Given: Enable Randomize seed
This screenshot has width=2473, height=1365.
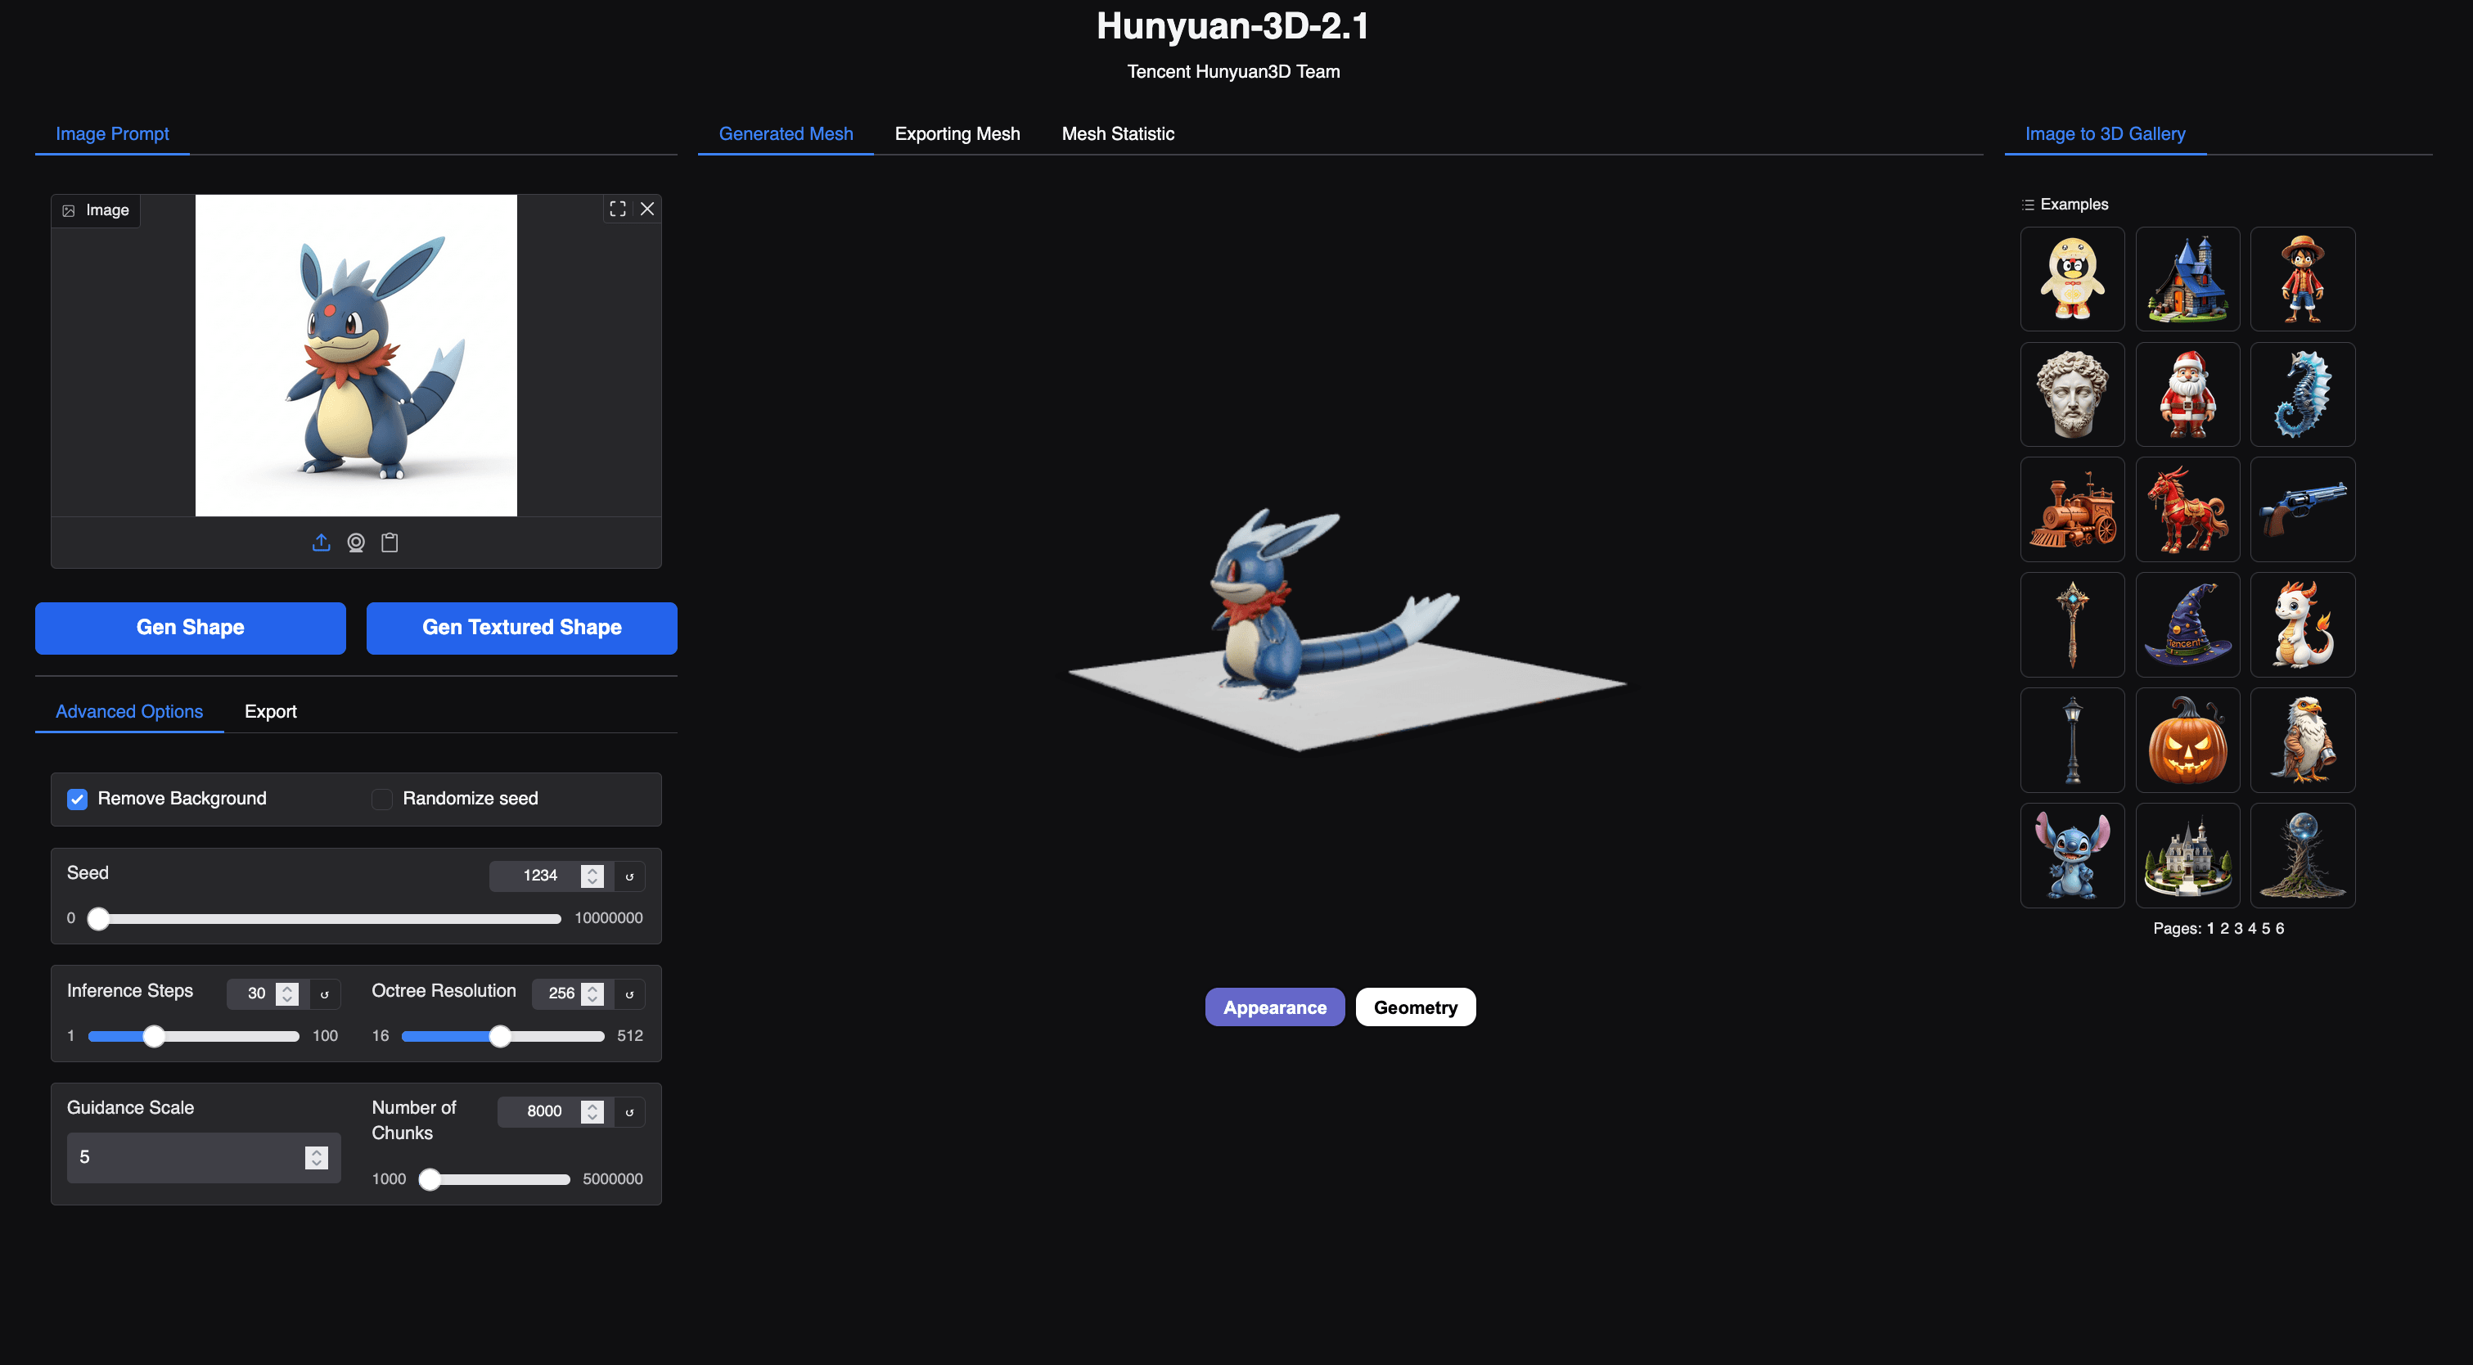Looking at the screenshot, I should (381, 798).
